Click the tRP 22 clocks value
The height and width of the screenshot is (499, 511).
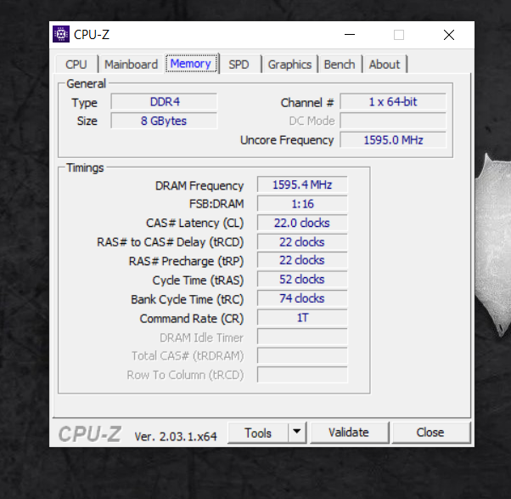coord(302,260)
